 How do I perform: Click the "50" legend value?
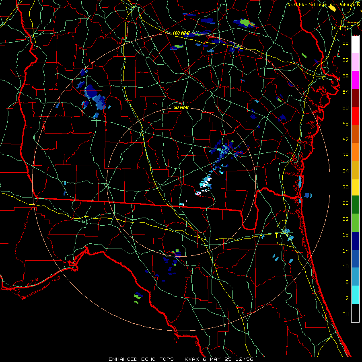[346, 108]
